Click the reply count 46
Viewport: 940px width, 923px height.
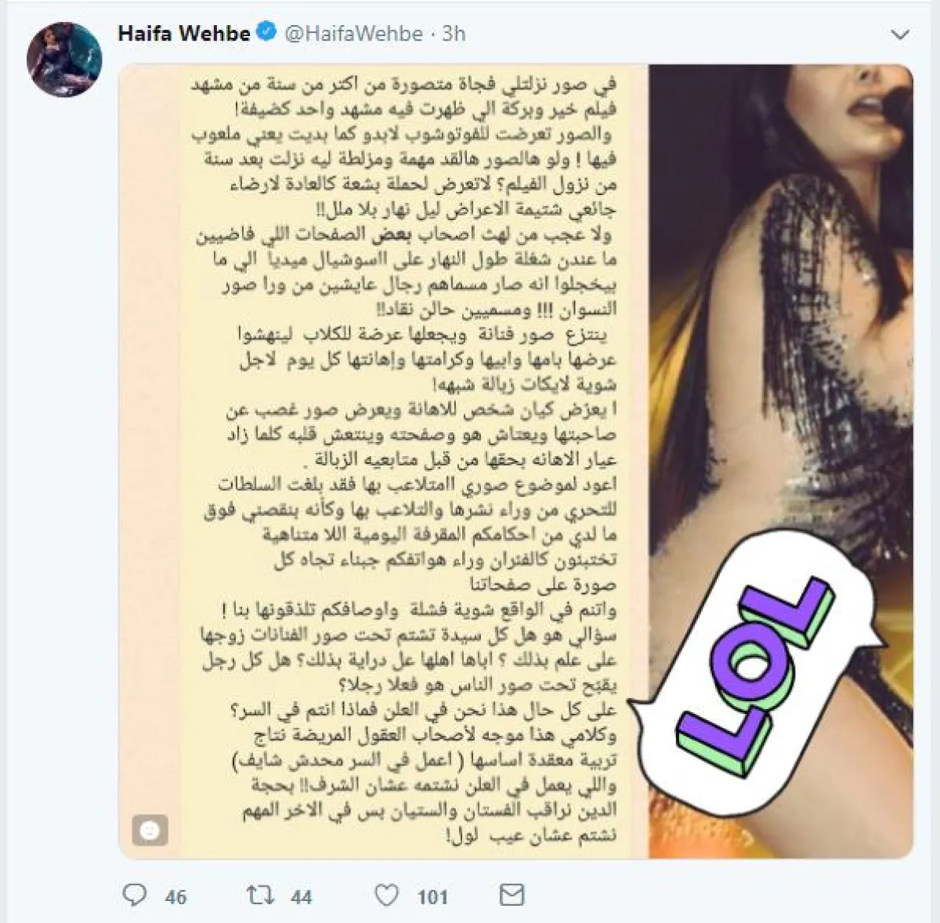[175, 896]
